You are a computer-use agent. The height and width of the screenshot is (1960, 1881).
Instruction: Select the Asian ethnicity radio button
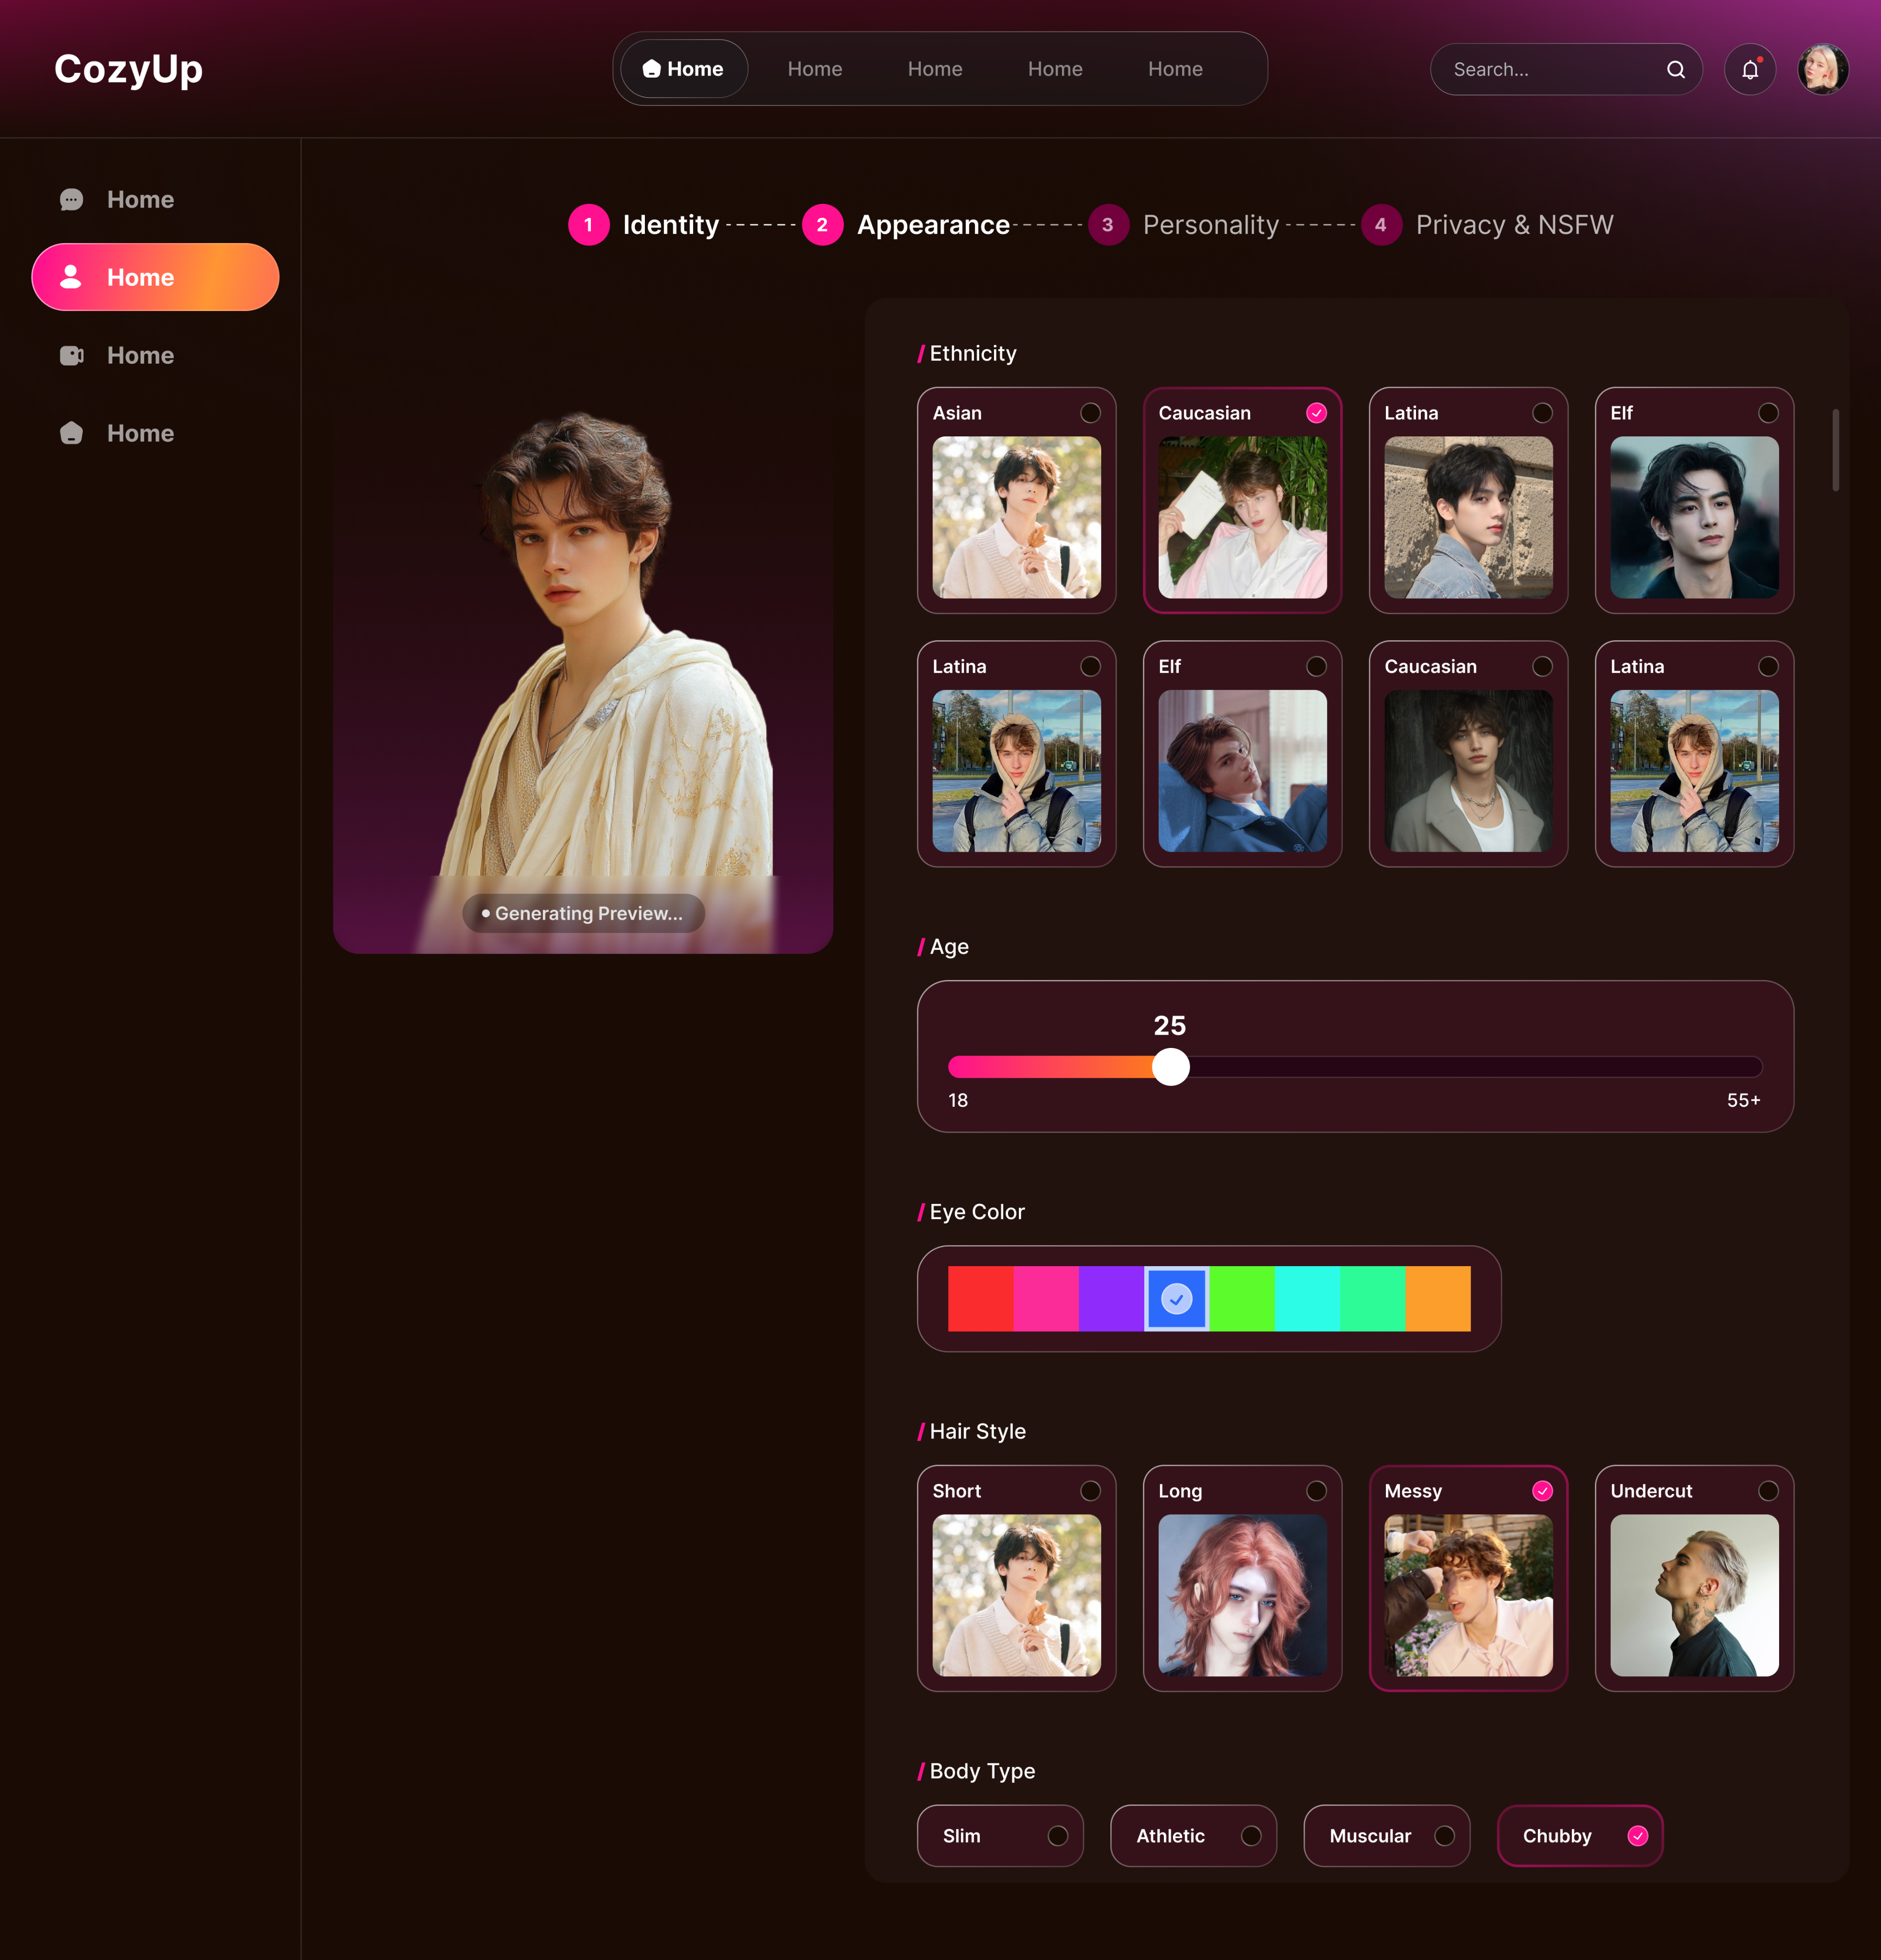click(1090, 413)
